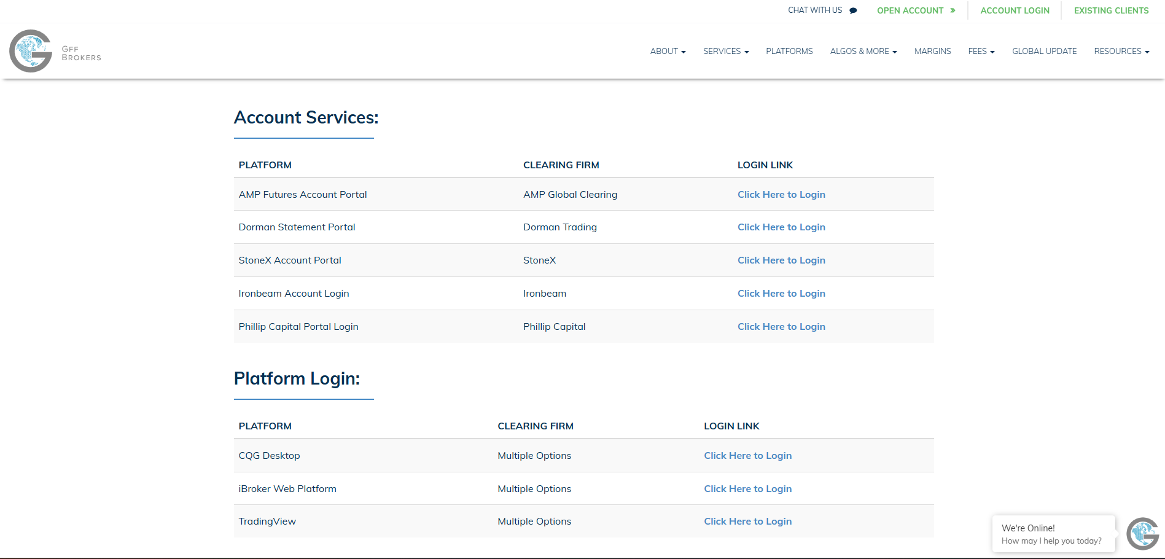Open the CQG Desktop login link
1165x559 pixels.
(747, 456)
